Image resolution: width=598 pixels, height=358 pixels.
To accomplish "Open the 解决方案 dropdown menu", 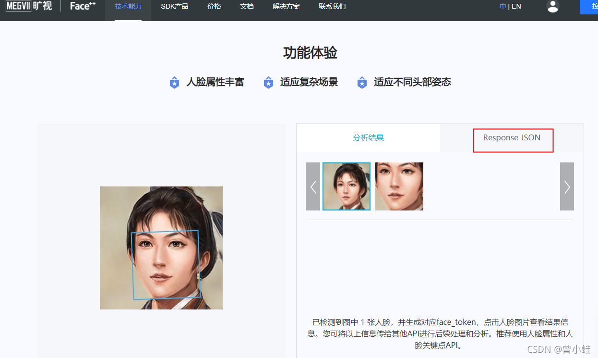I will tap(286, 6).
